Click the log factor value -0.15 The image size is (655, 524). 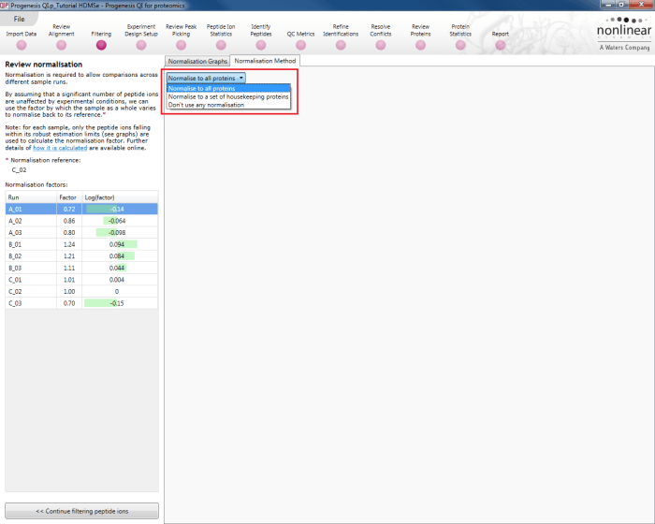point(117,303)
